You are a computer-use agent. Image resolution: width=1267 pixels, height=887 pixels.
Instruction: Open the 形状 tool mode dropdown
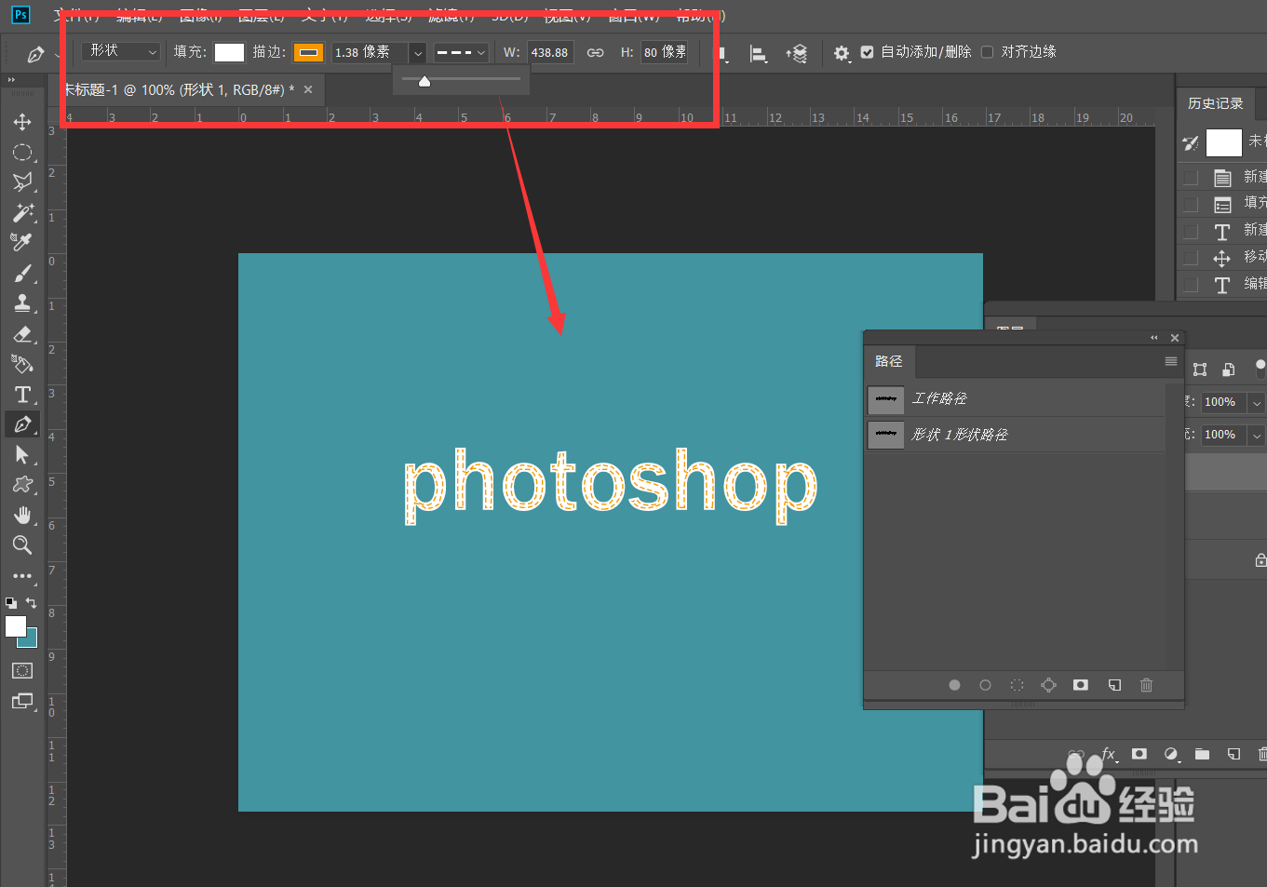pyautogui.click(x=121, y=52)
